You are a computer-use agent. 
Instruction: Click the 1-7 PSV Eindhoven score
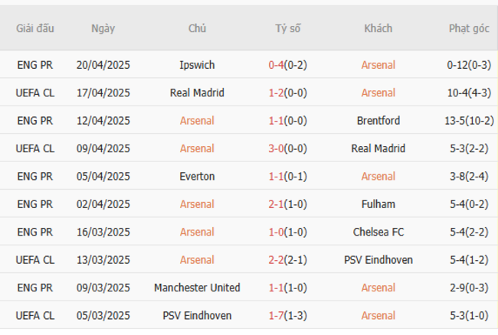(277, 316)
